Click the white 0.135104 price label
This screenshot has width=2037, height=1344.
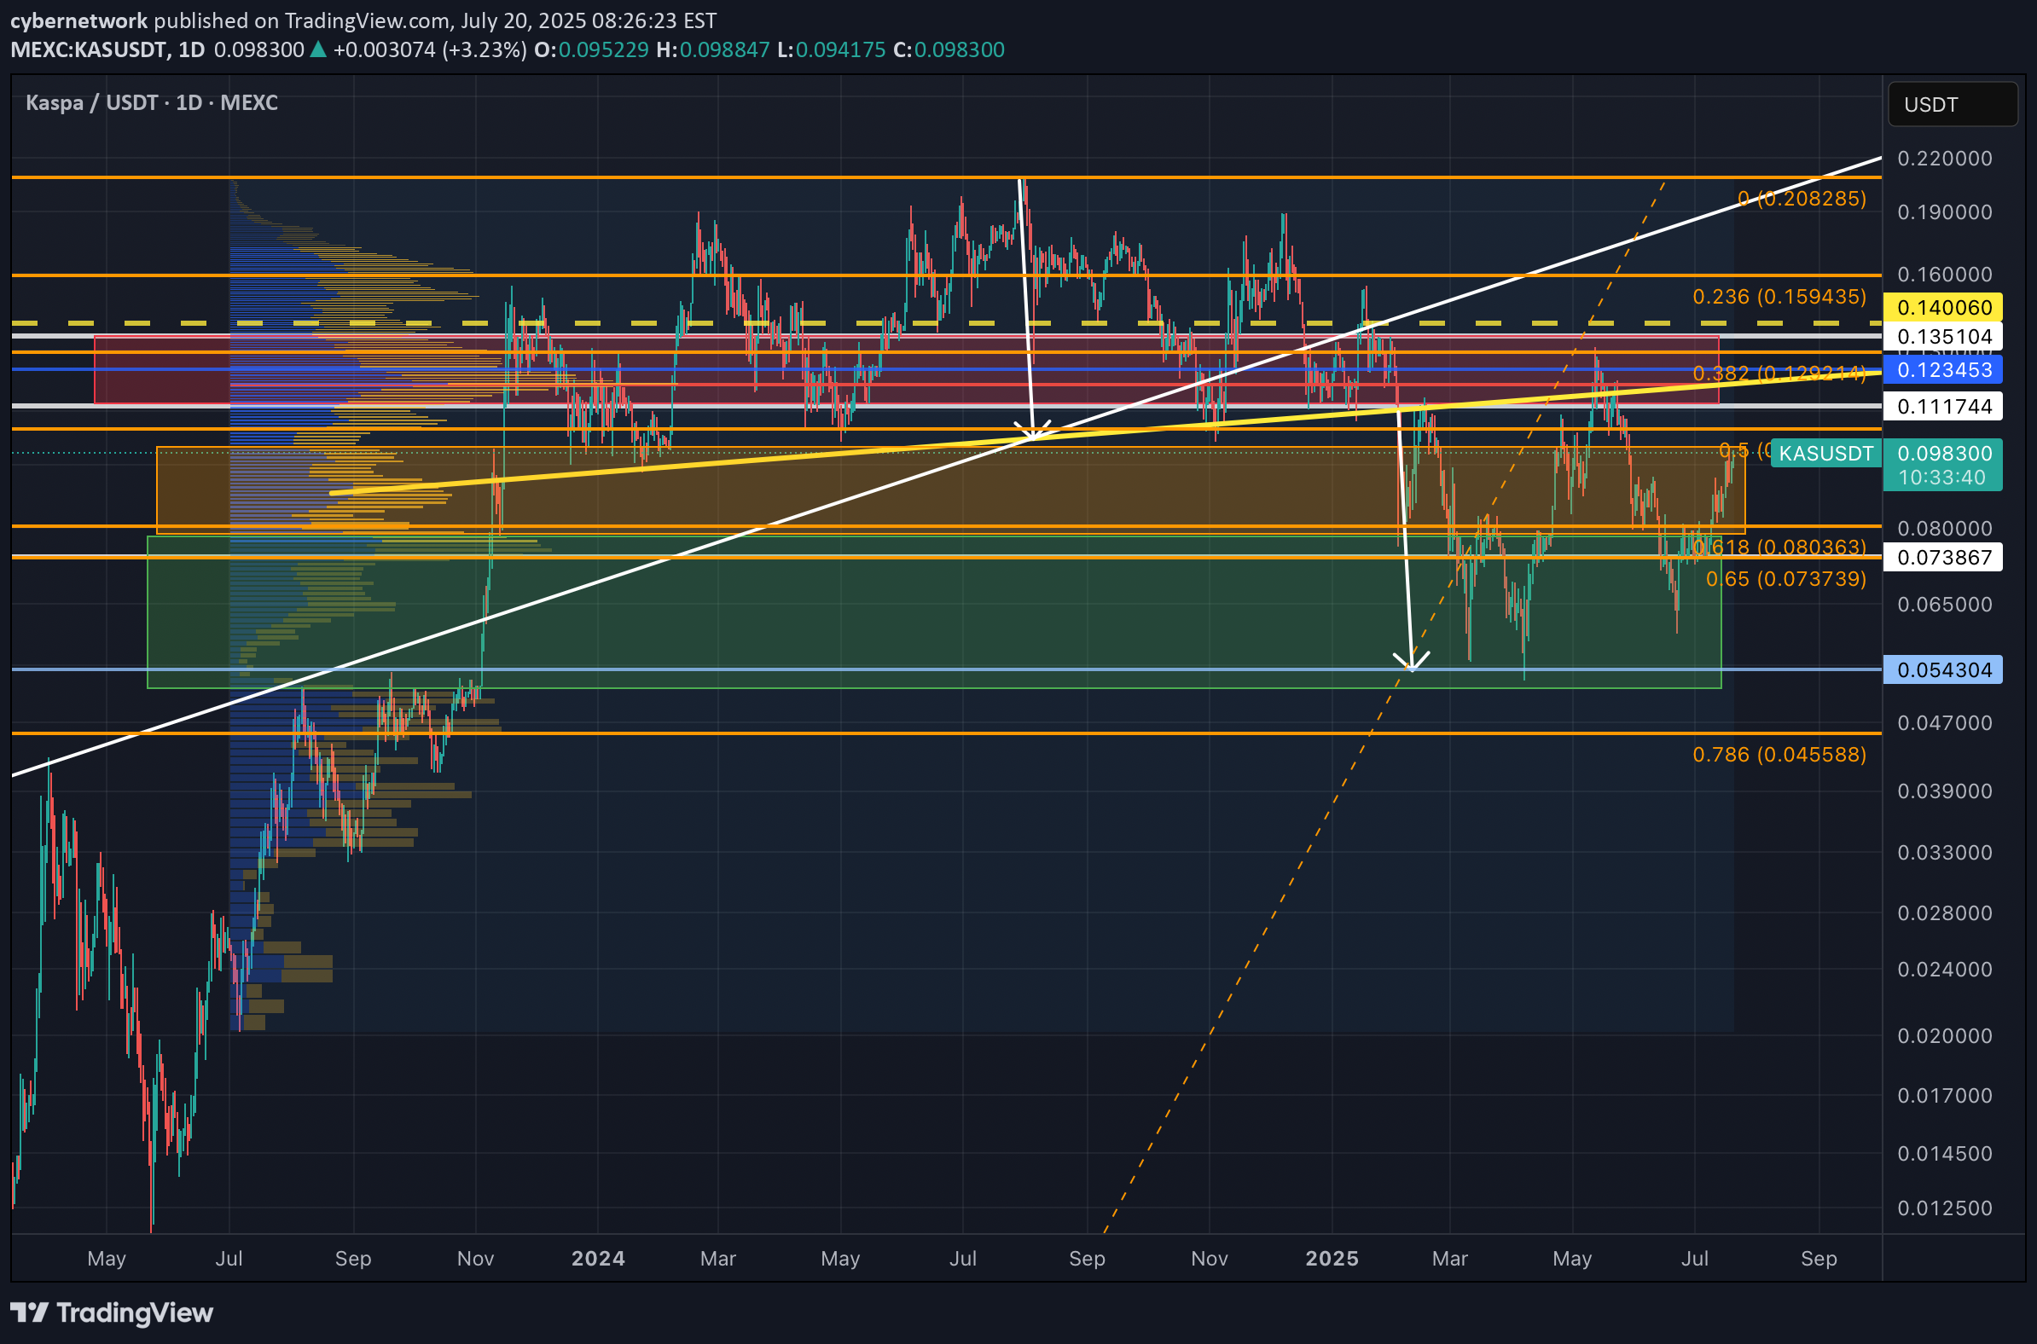pyautogui.click(x=1942, y=336)
